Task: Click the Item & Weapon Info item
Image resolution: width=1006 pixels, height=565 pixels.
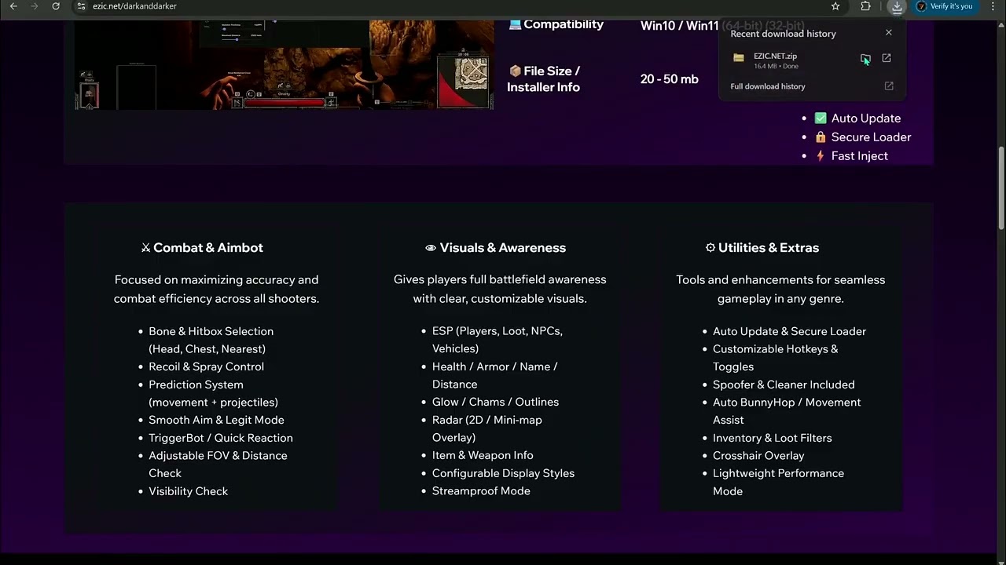Action: [x=483, y=455]
